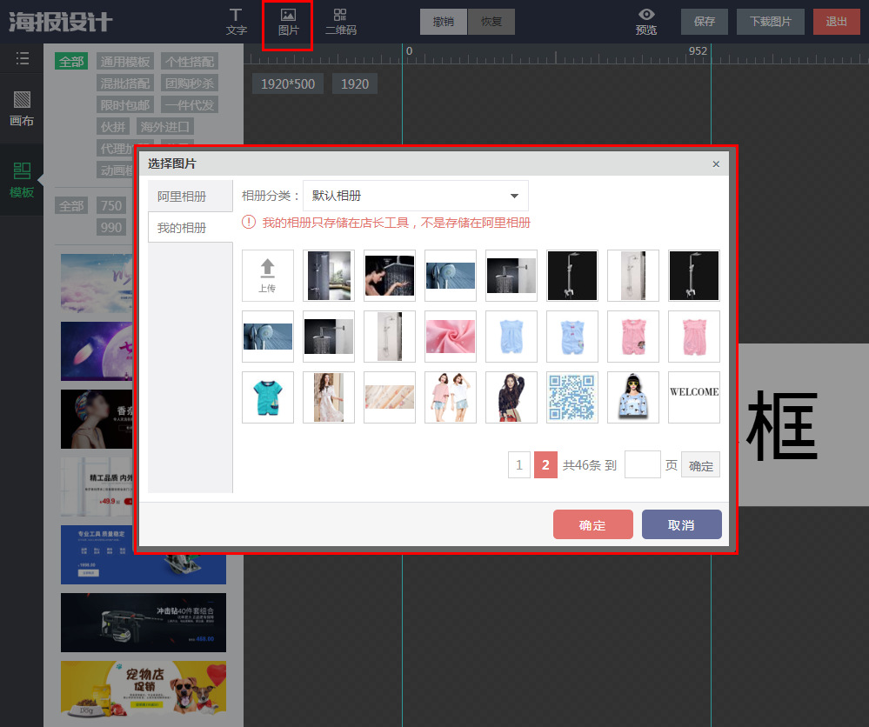The width and height of the screenshot is (869, 727).
Task: Click the 预览 preview eye icon
Action: (646, 15)
